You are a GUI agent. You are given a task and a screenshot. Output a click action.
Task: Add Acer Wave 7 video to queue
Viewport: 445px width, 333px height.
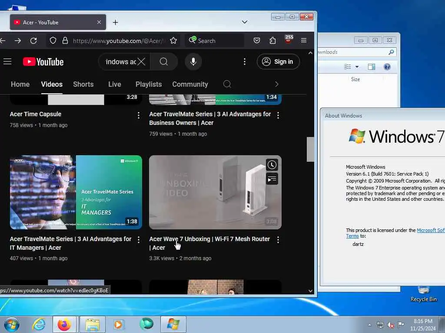point(272,179)
